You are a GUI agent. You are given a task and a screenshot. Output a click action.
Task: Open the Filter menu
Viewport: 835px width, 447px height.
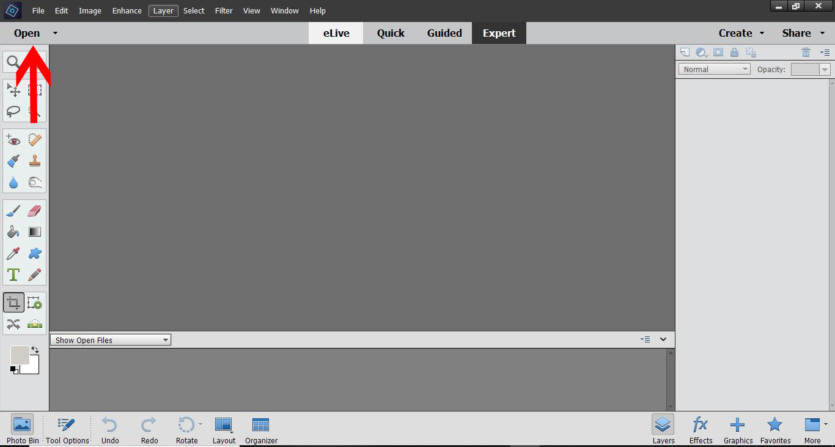(224, 10)
